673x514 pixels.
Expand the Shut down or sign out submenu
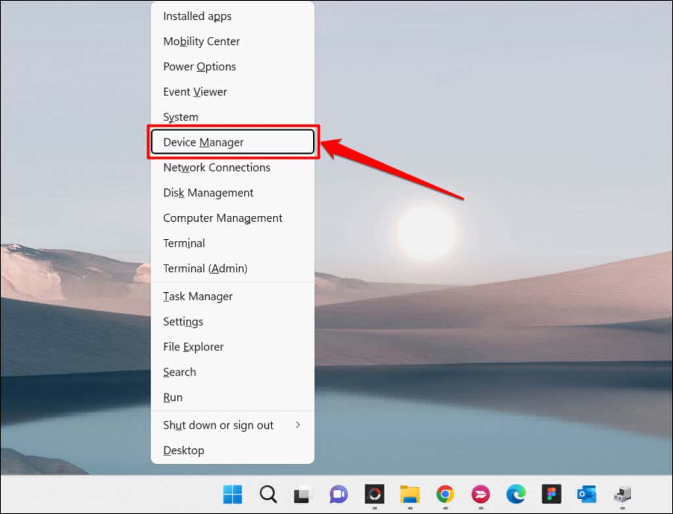click(232, 425)
